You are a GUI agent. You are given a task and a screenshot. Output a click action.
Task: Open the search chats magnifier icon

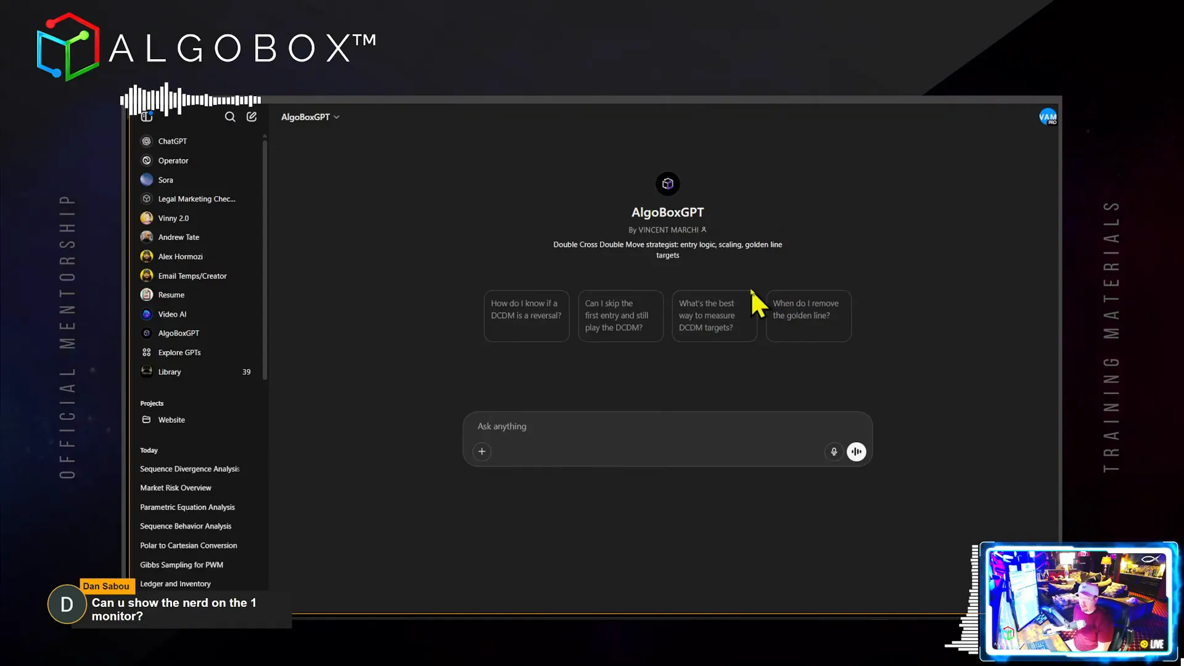click(230, 117)
